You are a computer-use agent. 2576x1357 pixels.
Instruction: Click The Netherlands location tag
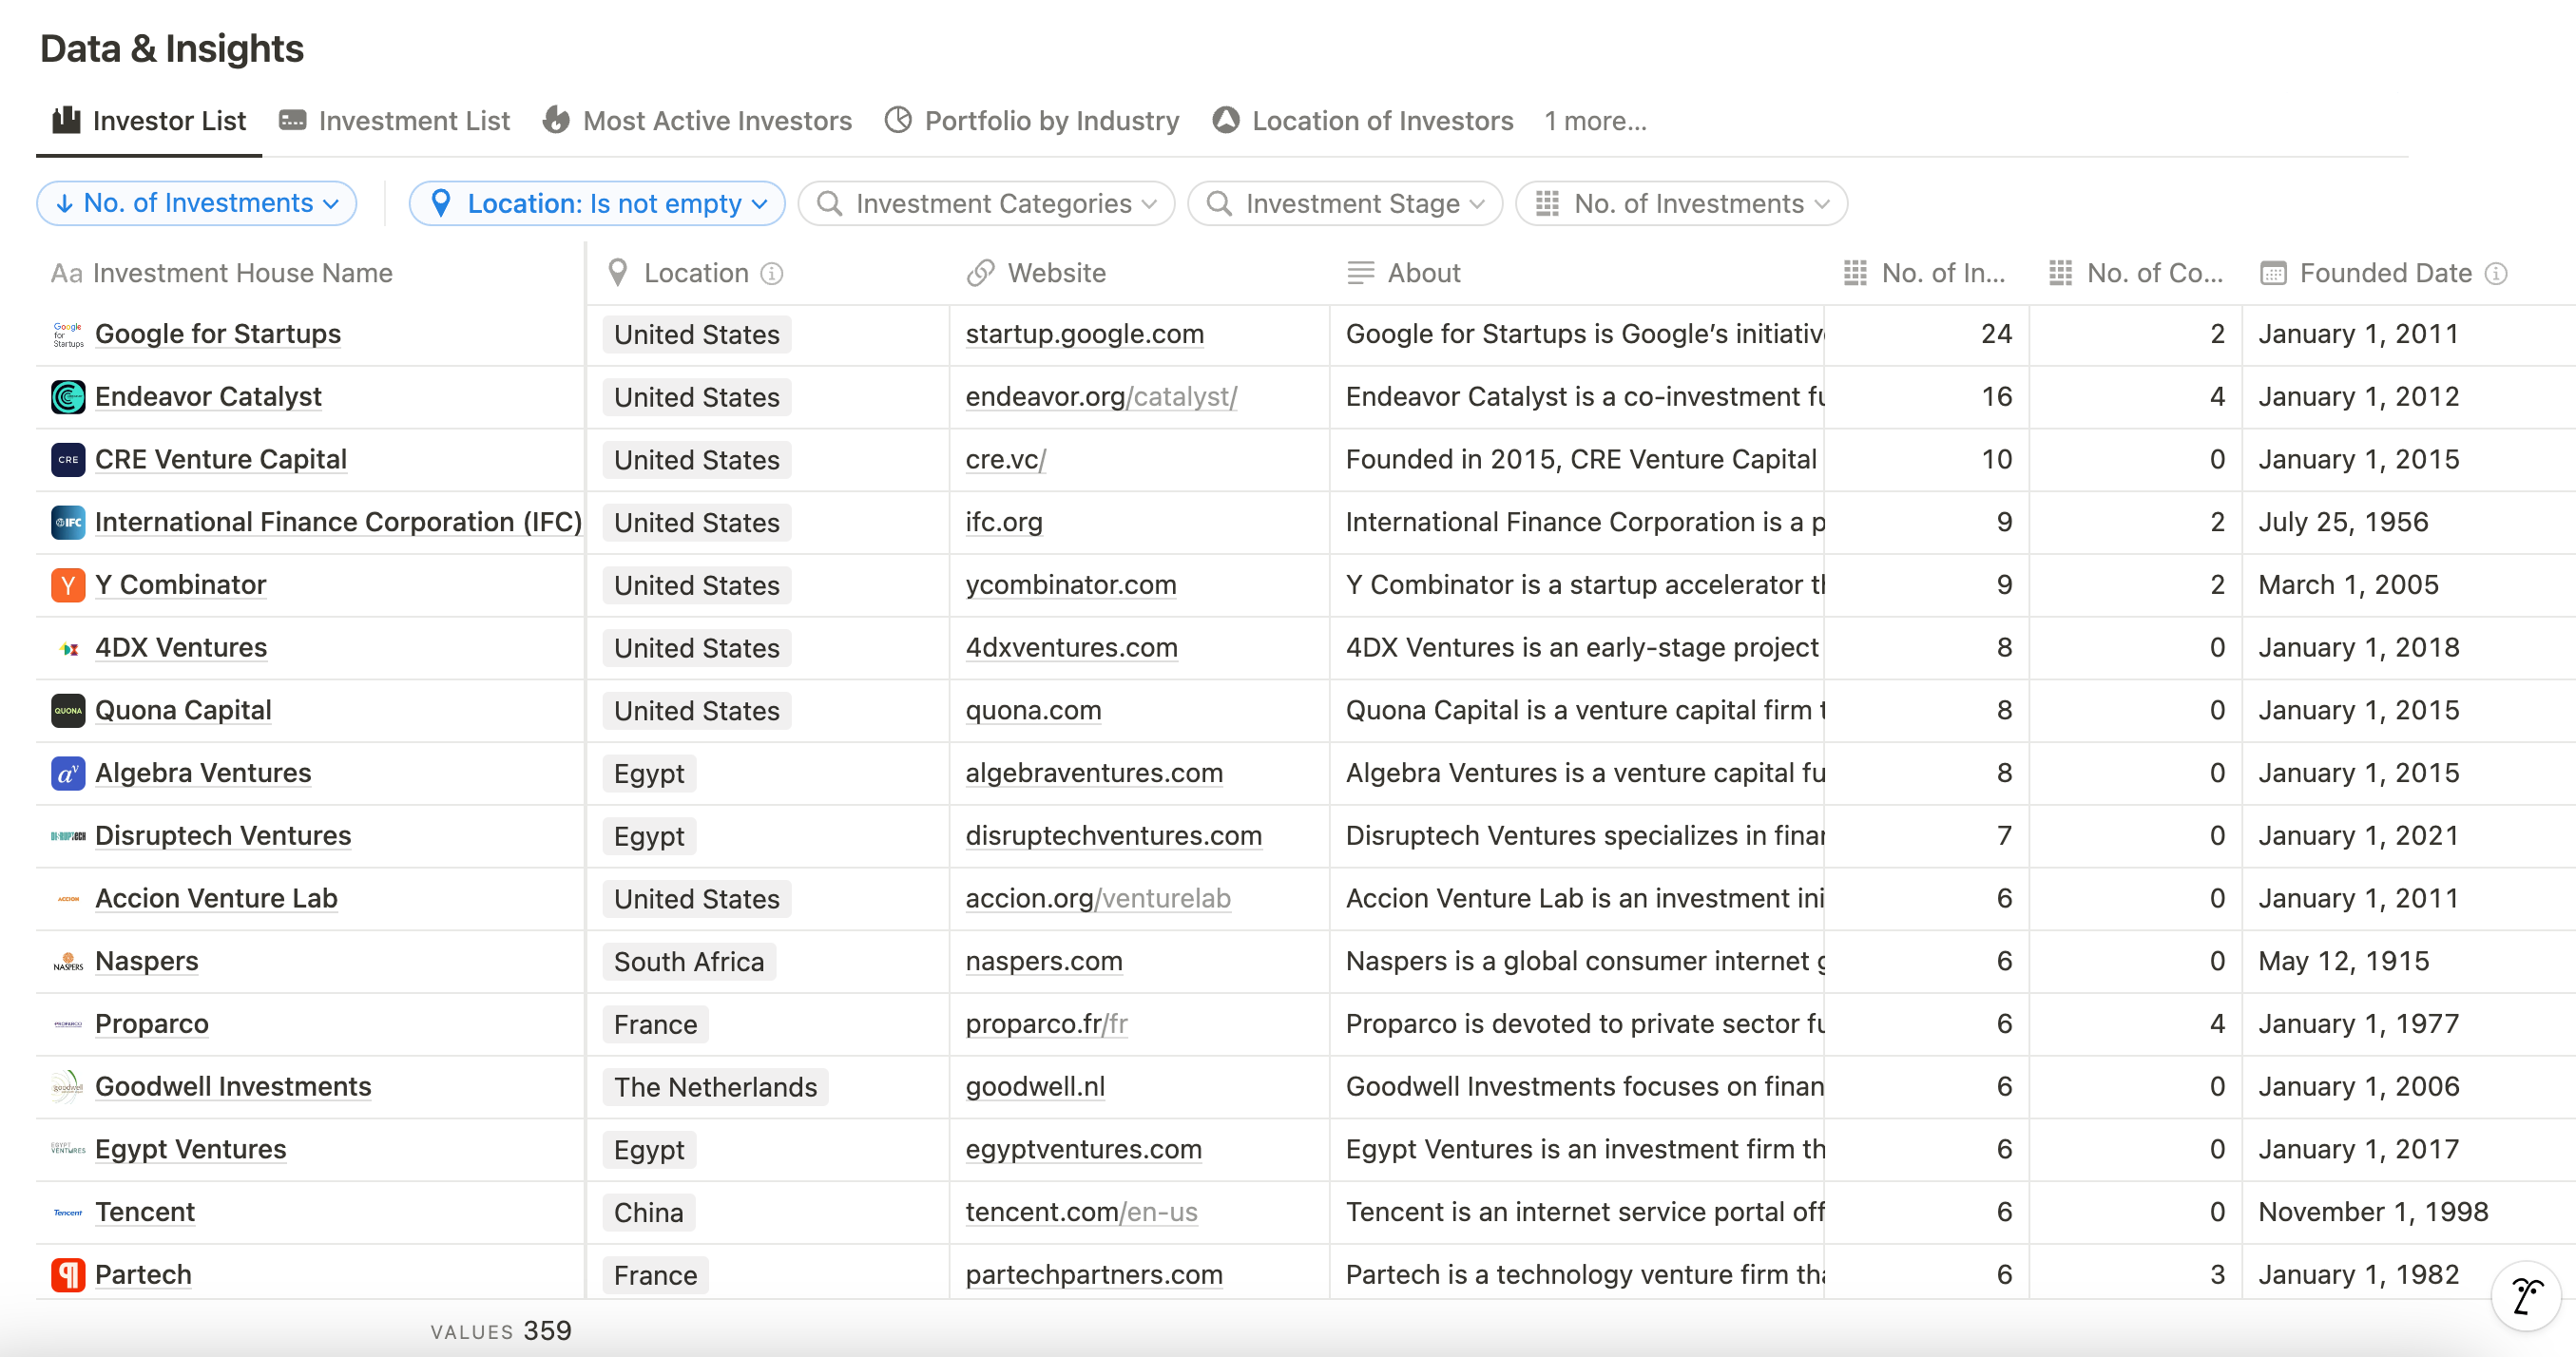point(715,1087)
